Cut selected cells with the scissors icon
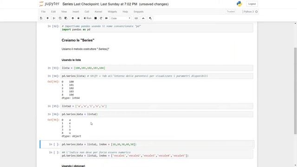297x167 pixels. (54, 18)
